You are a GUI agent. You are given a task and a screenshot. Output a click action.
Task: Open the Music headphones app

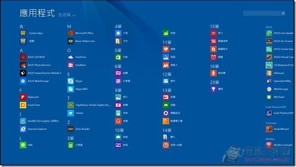(122, 121)
